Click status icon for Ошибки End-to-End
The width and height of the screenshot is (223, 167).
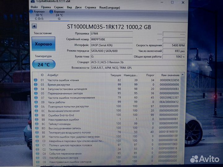[x=37, y=115]
